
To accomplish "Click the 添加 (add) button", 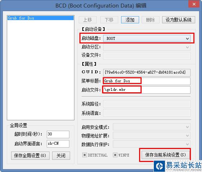I will [130, 20].
